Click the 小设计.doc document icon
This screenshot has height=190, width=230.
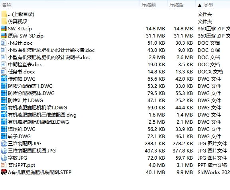pos(4,43)
